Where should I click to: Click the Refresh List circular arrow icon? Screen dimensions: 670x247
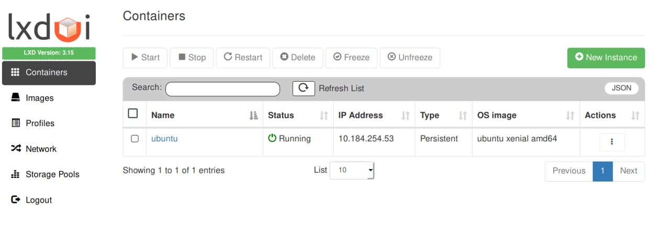tap(304, 88)
